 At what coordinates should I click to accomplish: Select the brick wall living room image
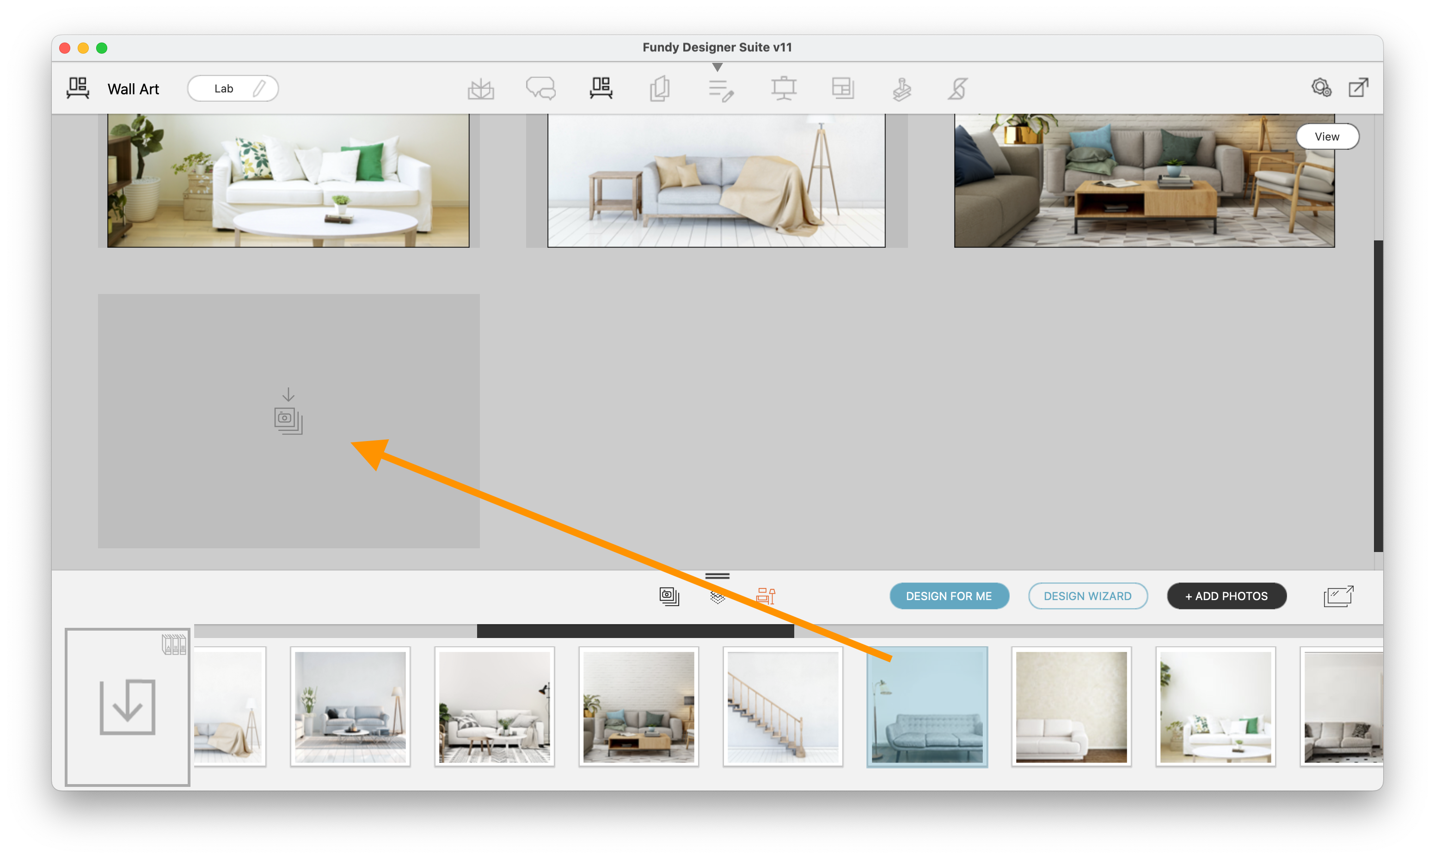coord(1144,181)
